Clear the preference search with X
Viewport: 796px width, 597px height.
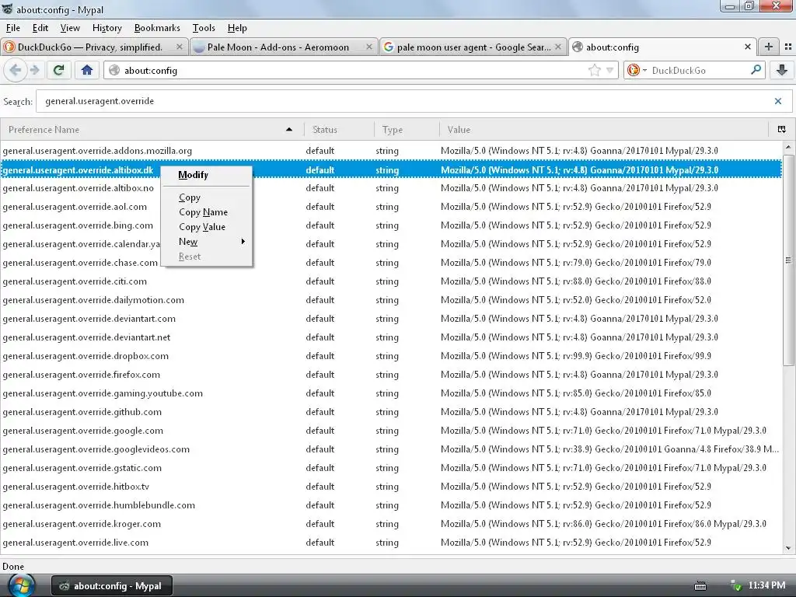point(777,101)
